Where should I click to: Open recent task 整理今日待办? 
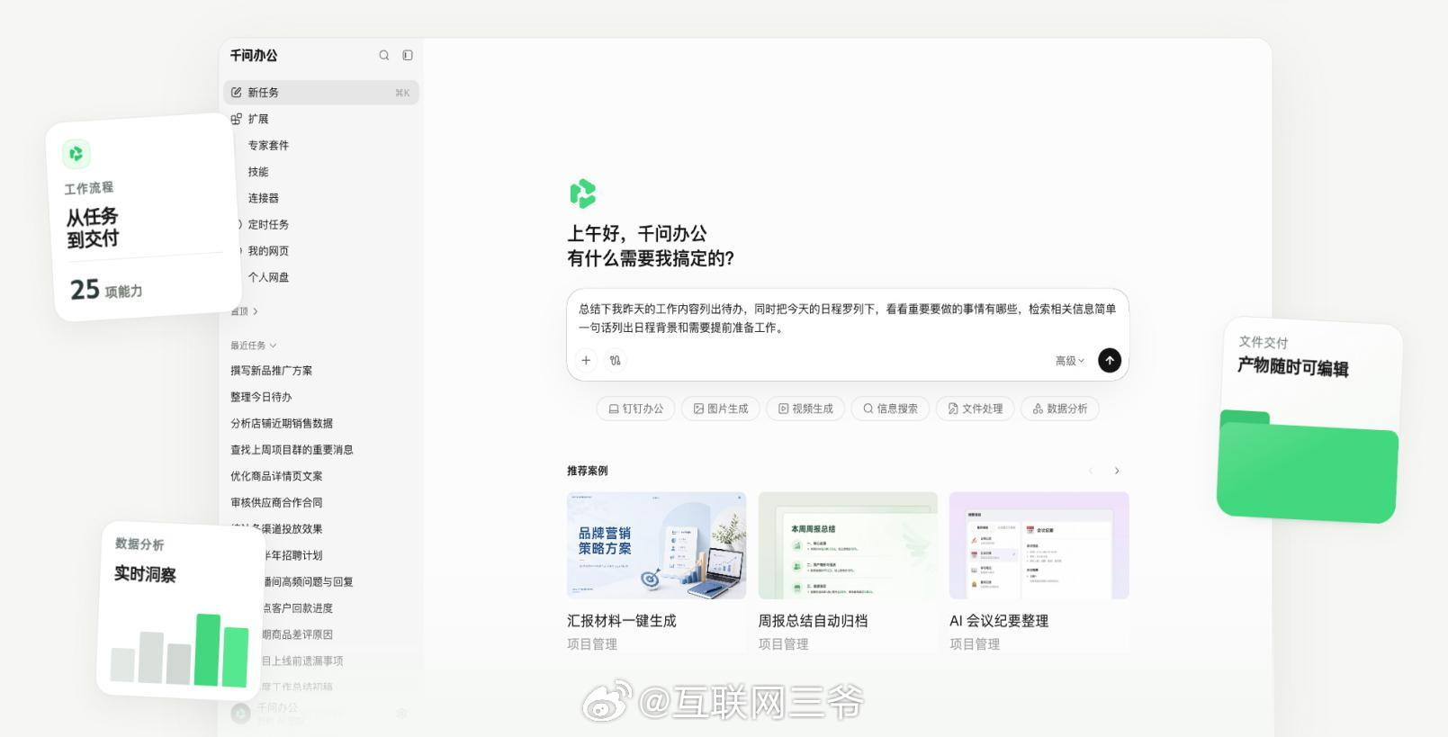pyautogui.click(x=261, y=397)
